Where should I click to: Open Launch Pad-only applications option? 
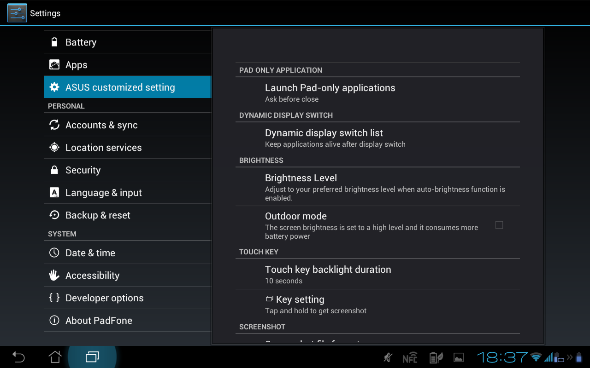[378, 93]
